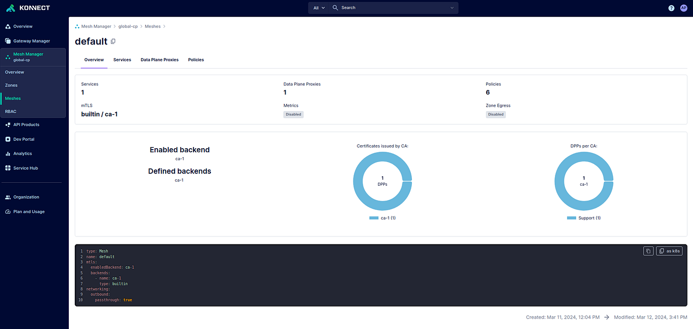Click the Gateway Manager sidebar icon
The height and width of the screenshot is (329, 693).
pos(8,41)
